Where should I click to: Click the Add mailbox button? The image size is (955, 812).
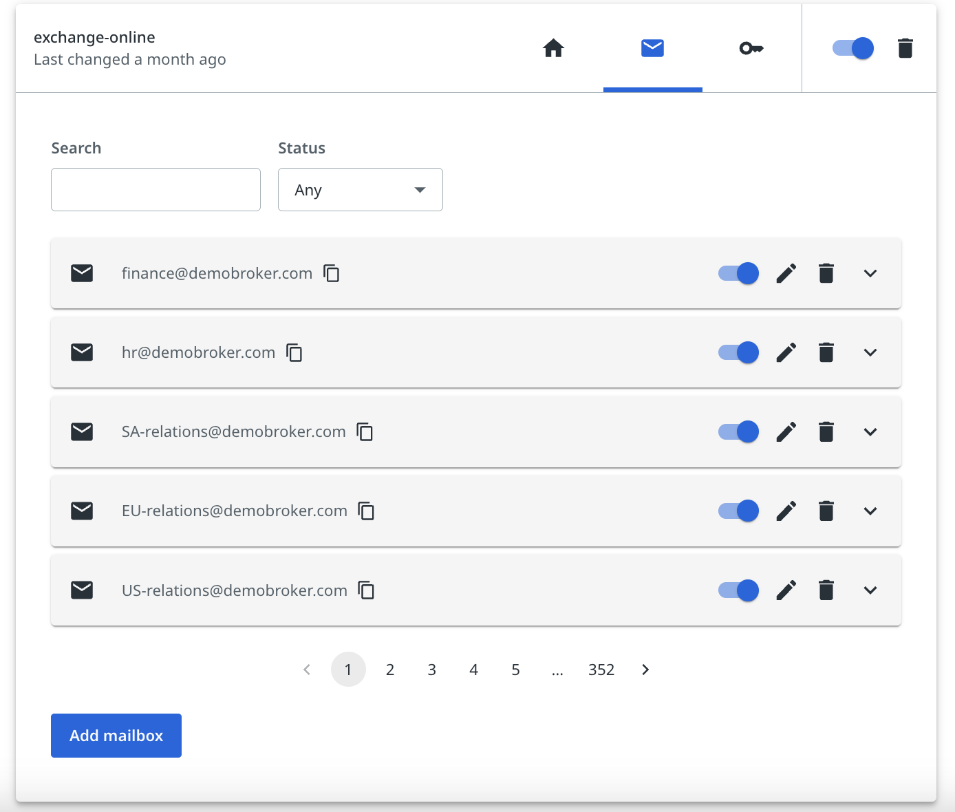coord(116,736)
